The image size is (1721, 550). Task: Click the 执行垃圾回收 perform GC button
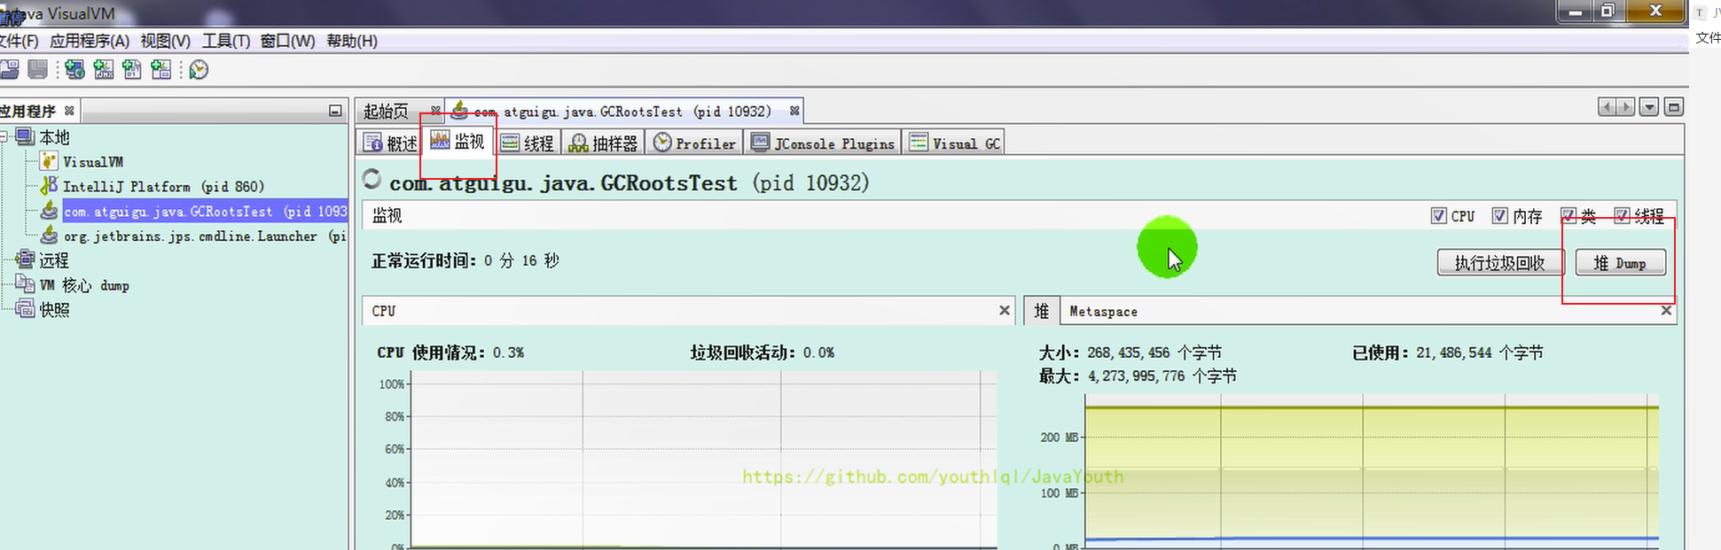pyautogui.click(x=1498, y=263)
